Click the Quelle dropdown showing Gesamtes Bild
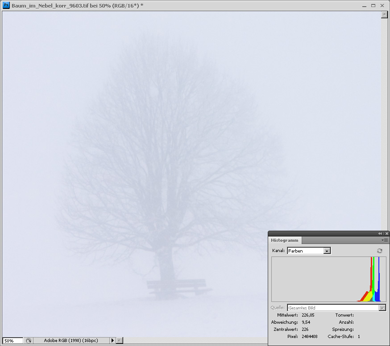The image size is (390, 346). (336, 308)
